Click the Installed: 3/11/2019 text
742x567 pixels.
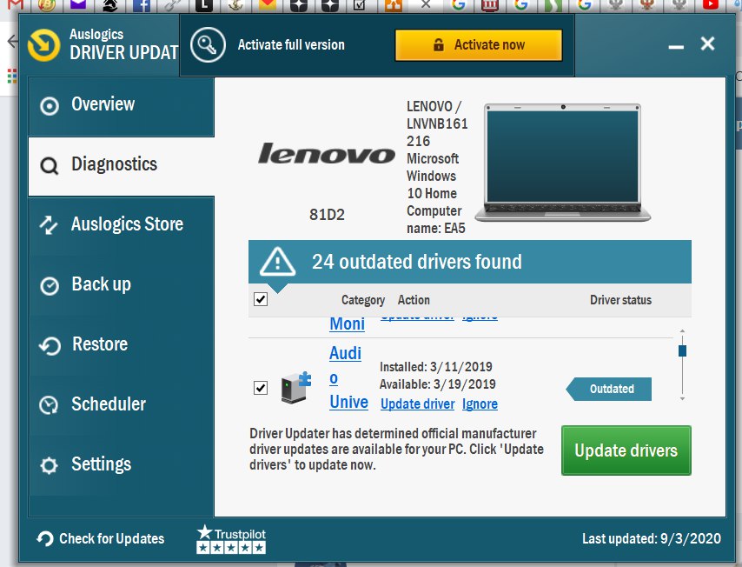coord(436,367)
